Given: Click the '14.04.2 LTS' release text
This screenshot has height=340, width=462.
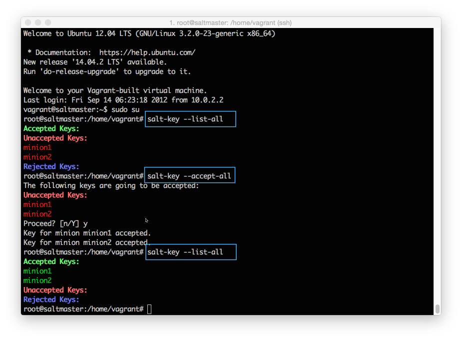Looking at the screenshot, I should [105, 62].
